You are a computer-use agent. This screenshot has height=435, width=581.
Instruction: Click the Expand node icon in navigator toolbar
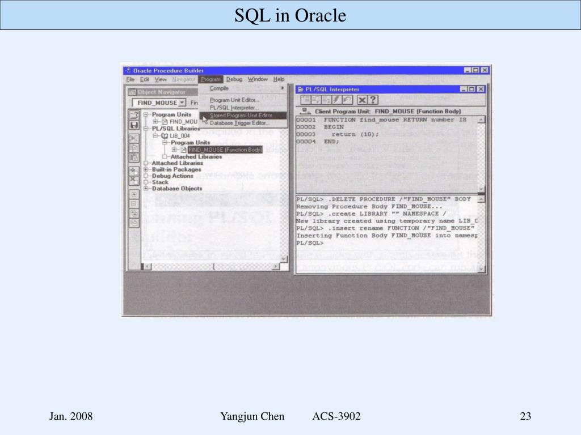click(x=134, y=194)
